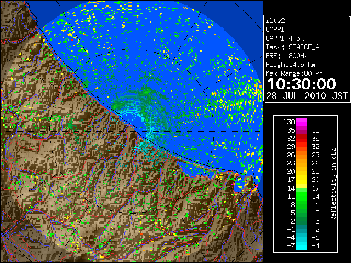Click the magenta >38 dBZ legend color band
Screen dimensions: 351x263
(x=302, y=122)
